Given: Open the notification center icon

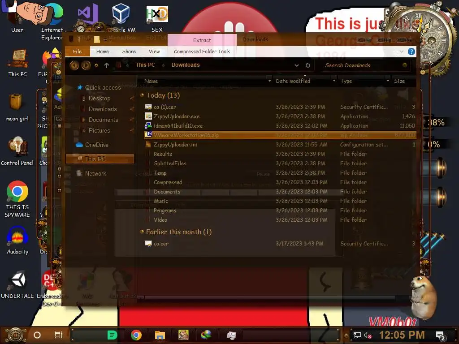Looking at the screenshot, I should pos(441,335).
